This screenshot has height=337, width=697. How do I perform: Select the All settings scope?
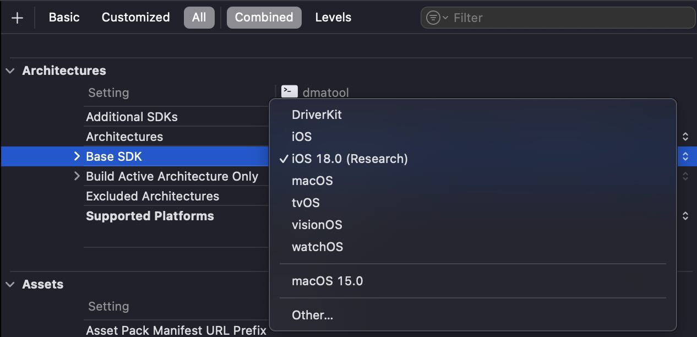pyautogui.click(x=199, y=17)
